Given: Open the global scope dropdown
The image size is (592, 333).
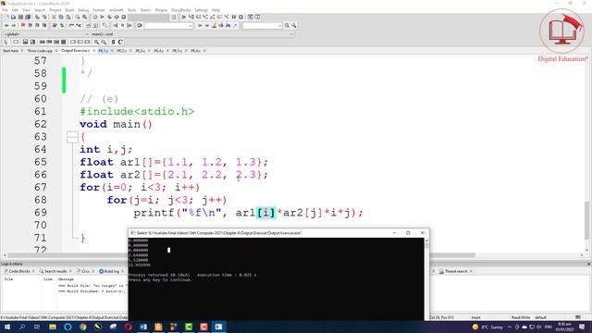Looking at the screenshot, I should click(45, 34).
